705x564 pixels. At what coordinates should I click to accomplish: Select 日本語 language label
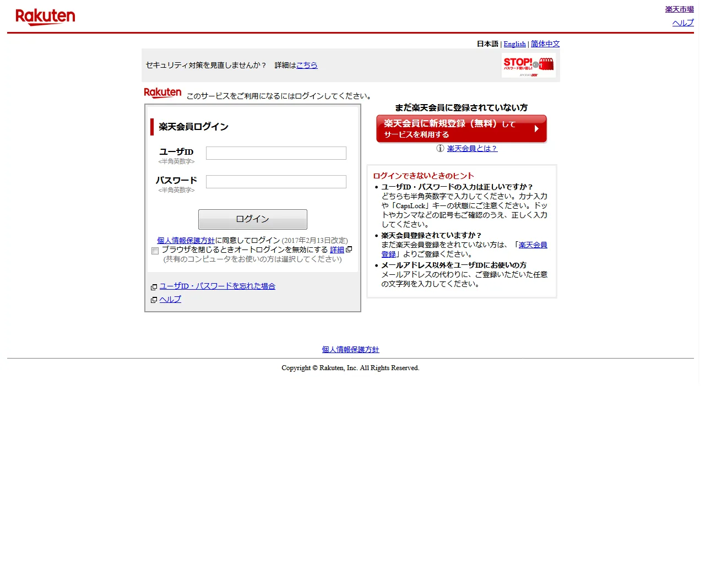click(x=487, y=44)
